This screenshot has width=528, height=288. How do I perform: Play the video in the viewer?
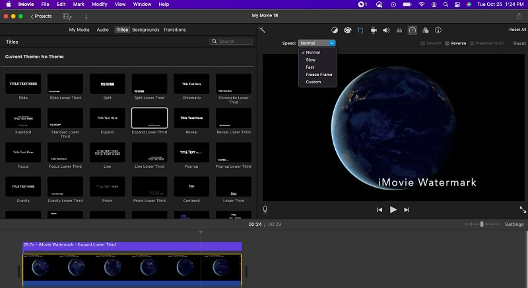point(393,209)
